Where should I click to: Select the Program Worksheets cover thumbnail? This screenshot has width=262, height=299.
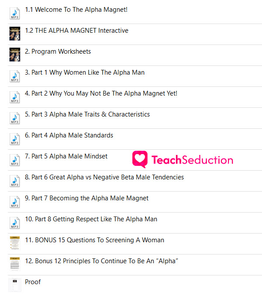pyautogui.click(x=15, y=55)
